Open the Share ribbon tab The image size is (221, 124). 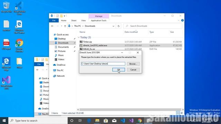tap(74, 21)
